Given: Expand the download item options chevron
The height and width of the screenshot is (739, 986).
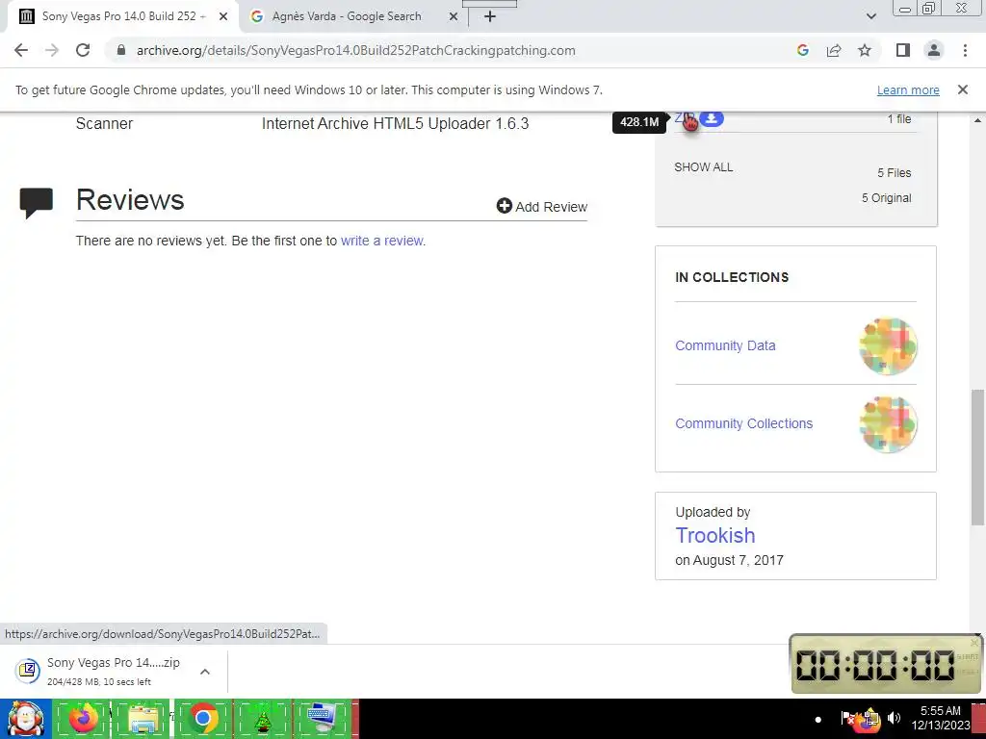Looking at the screenshot, I should (x=205, y=672).
